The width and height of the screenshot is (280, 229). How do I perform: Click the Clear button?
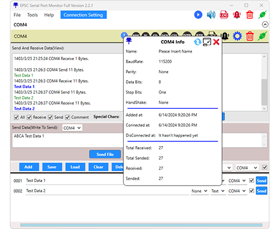point(98,167)
